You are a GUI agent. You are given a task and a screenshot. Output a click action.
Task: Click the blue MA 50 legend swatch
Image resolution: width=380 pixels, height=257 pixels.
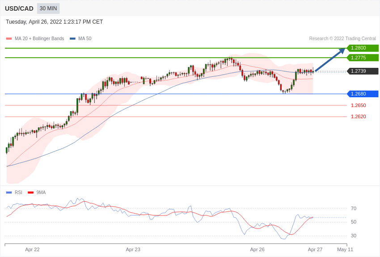(x=72, y=39)
